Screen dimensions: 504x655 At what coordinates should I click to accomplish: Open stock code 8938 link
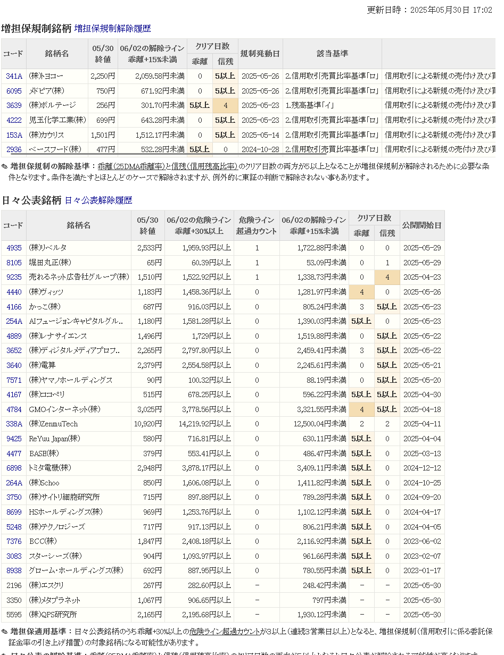click(x=14, y=570)
